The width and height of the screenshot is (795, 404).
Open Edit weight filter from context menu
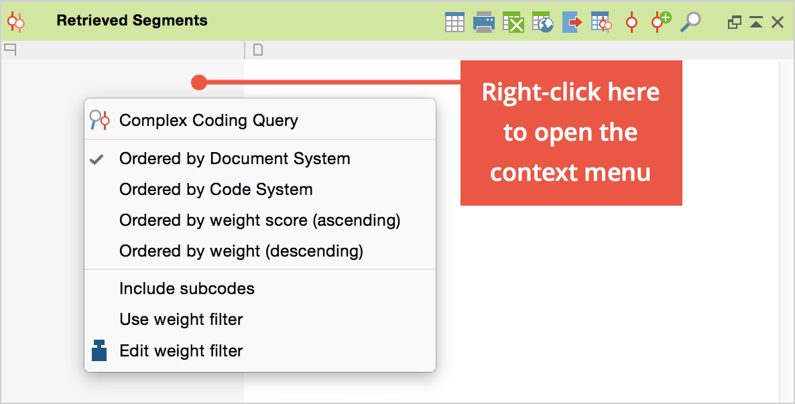[181, 350]
